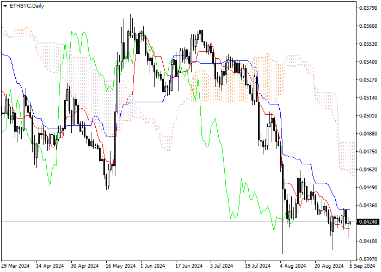Click the 3 Jul 2024 date label

222,266
